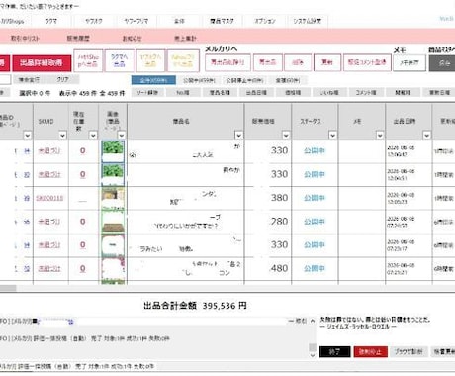
Task: Click the 公開中 status in the 380 yen row
Action: pos(315,198)
